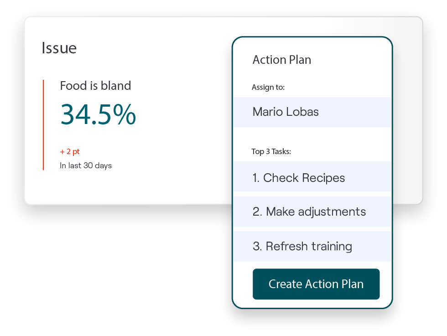Click the In last 30 days text

86,165
